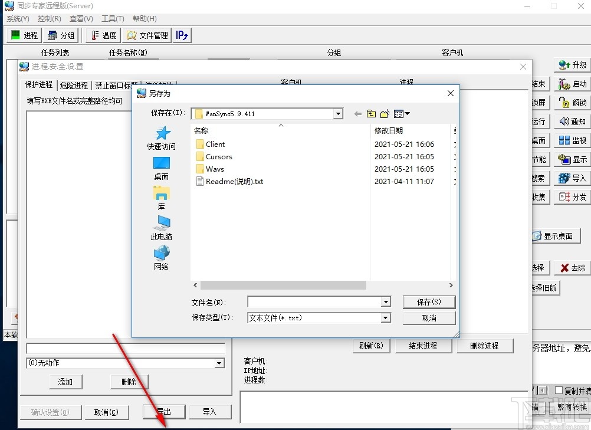
Task: Open 控制(R) menu
Action: tap(50, 19)
